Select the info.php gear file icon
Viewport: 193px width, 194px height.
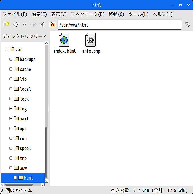pyautogui.click(x=91, y=40)
